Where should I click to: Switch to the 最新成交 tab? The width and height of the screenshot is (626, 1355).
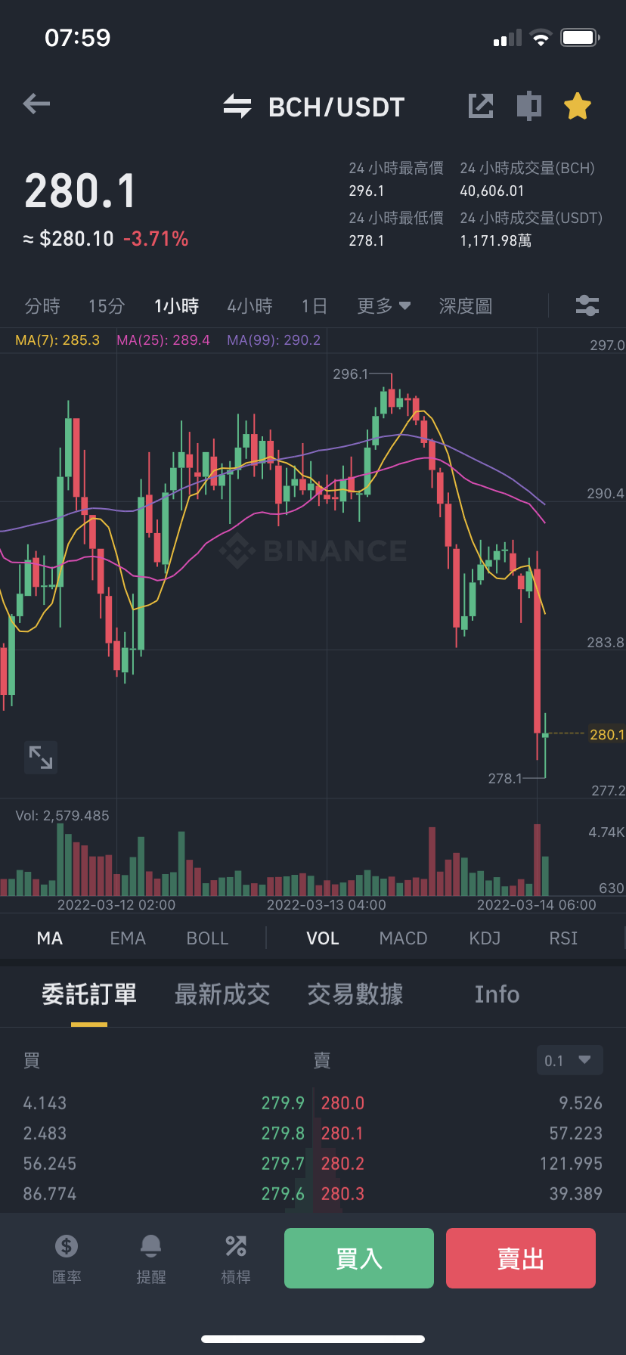click(x=222, y=994)
